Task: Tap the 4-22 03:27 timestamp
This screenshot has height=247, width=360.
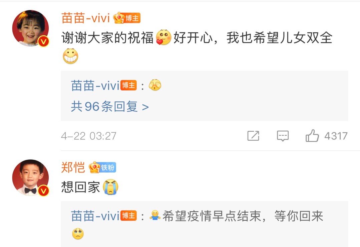Action: 89,136
